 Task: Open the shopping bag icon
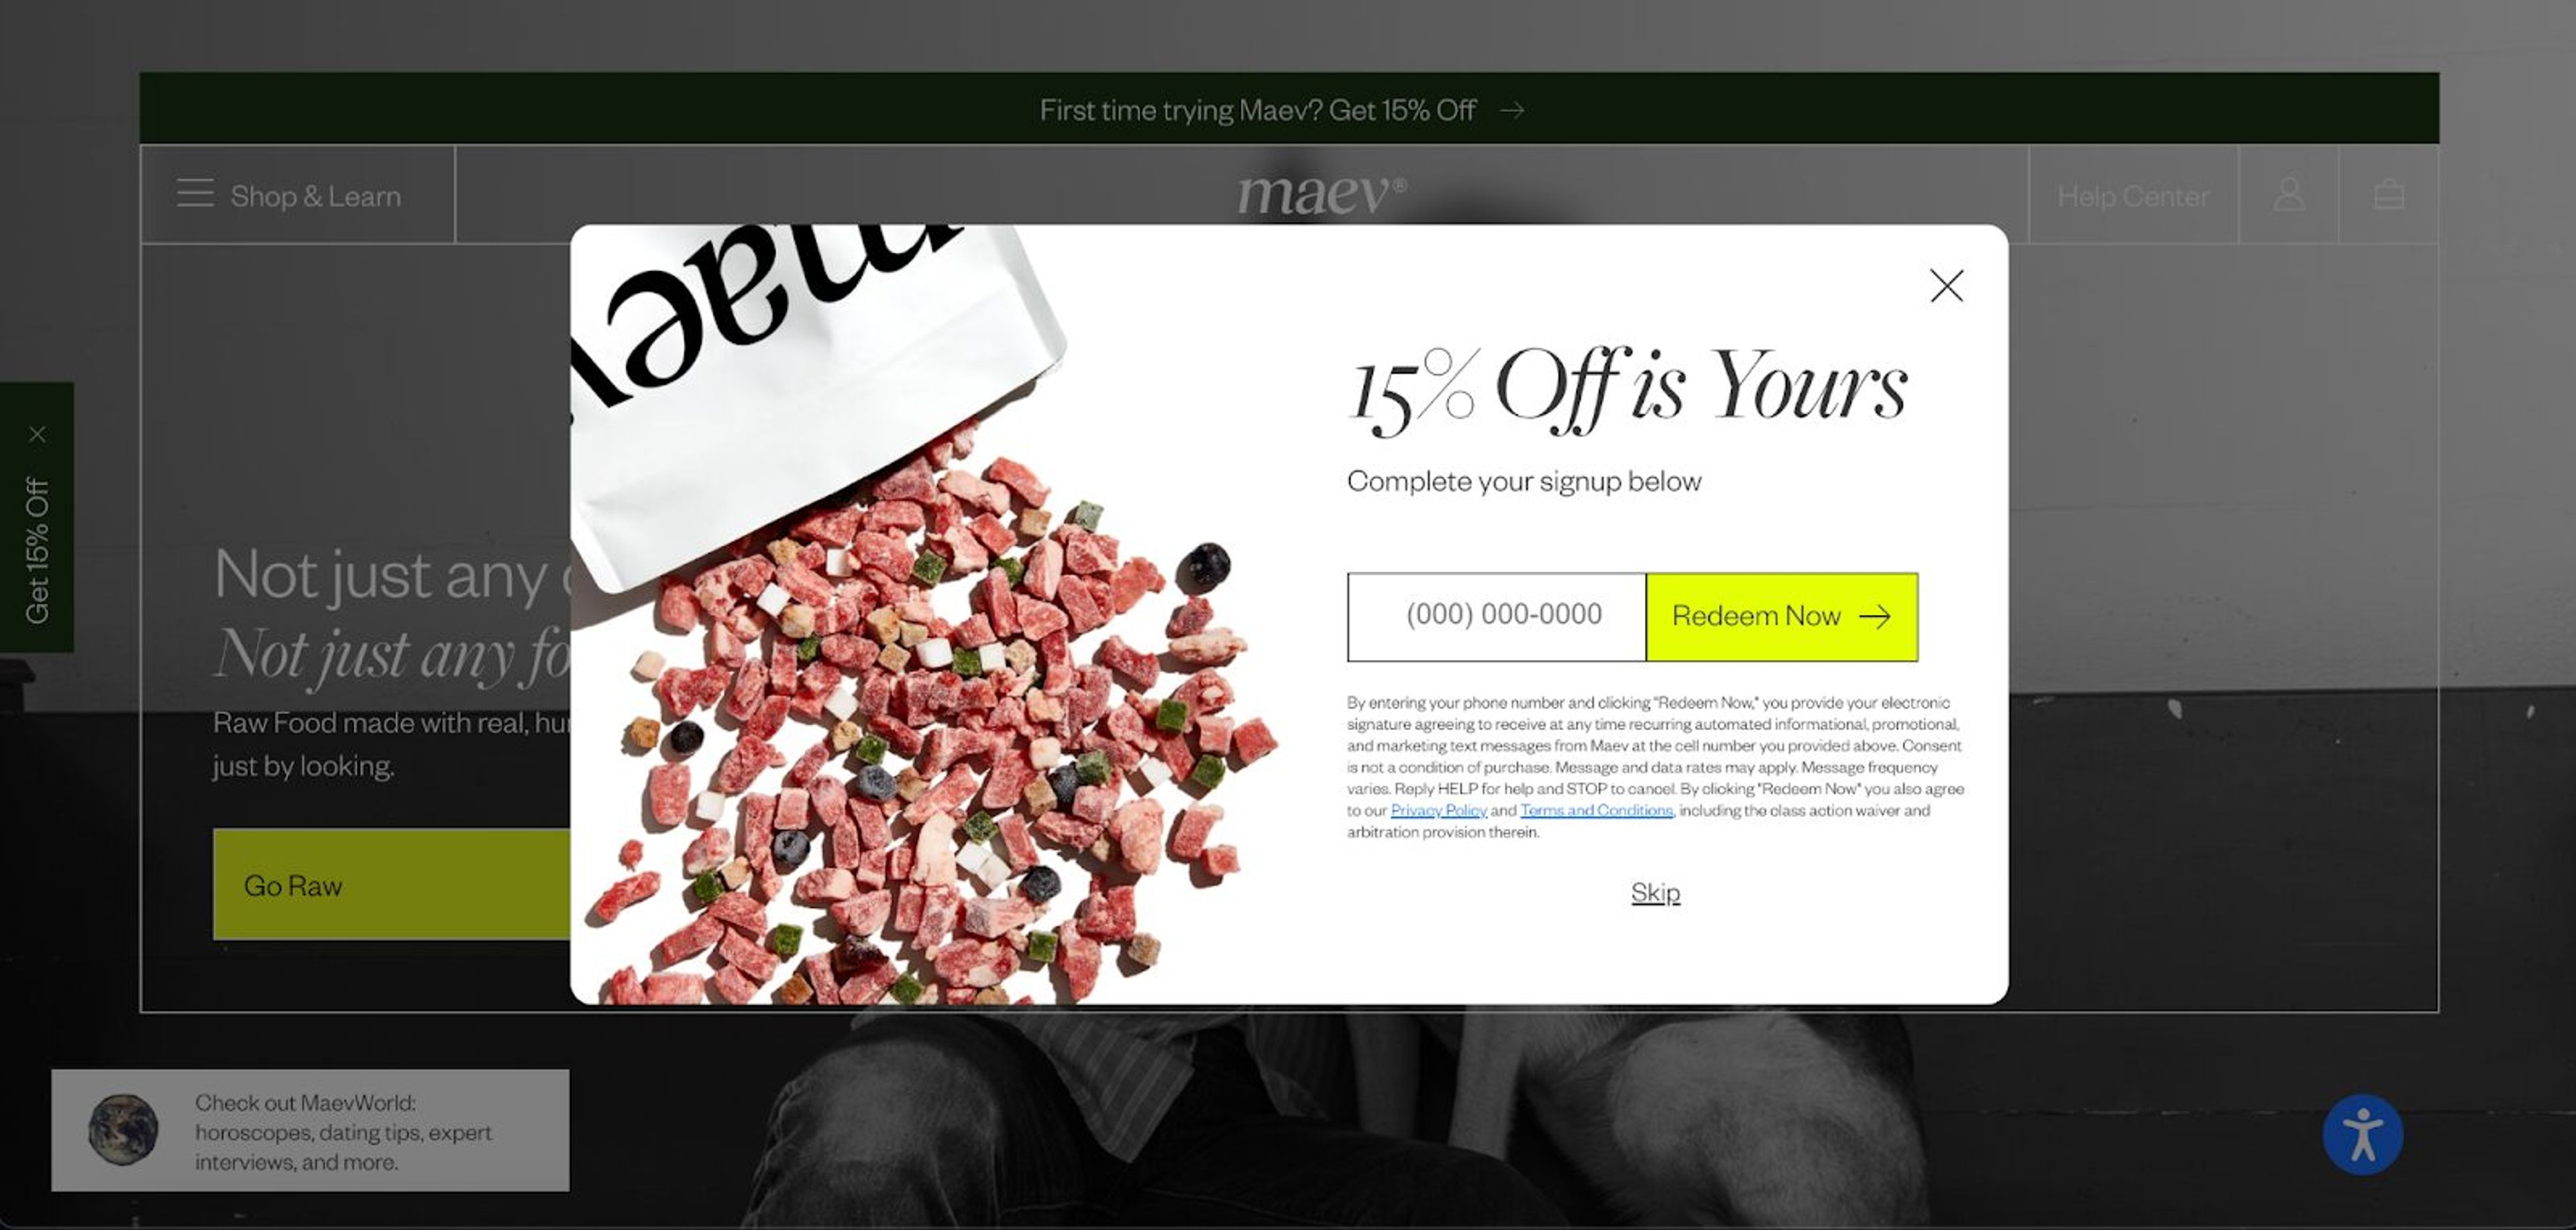tap(2389, 194)
